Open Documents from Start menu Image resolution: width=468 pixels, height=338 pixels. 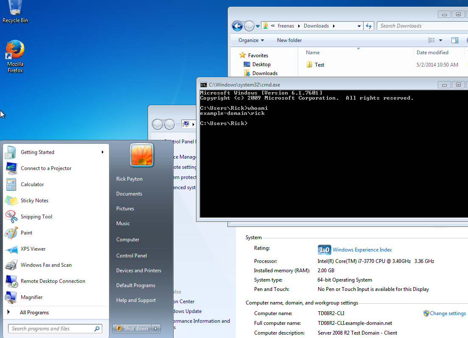point(129,194)
